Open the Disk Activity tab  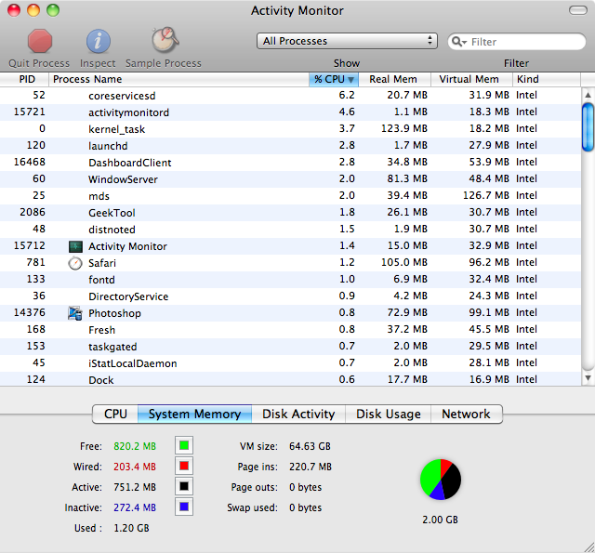click(x=298, y=414)
